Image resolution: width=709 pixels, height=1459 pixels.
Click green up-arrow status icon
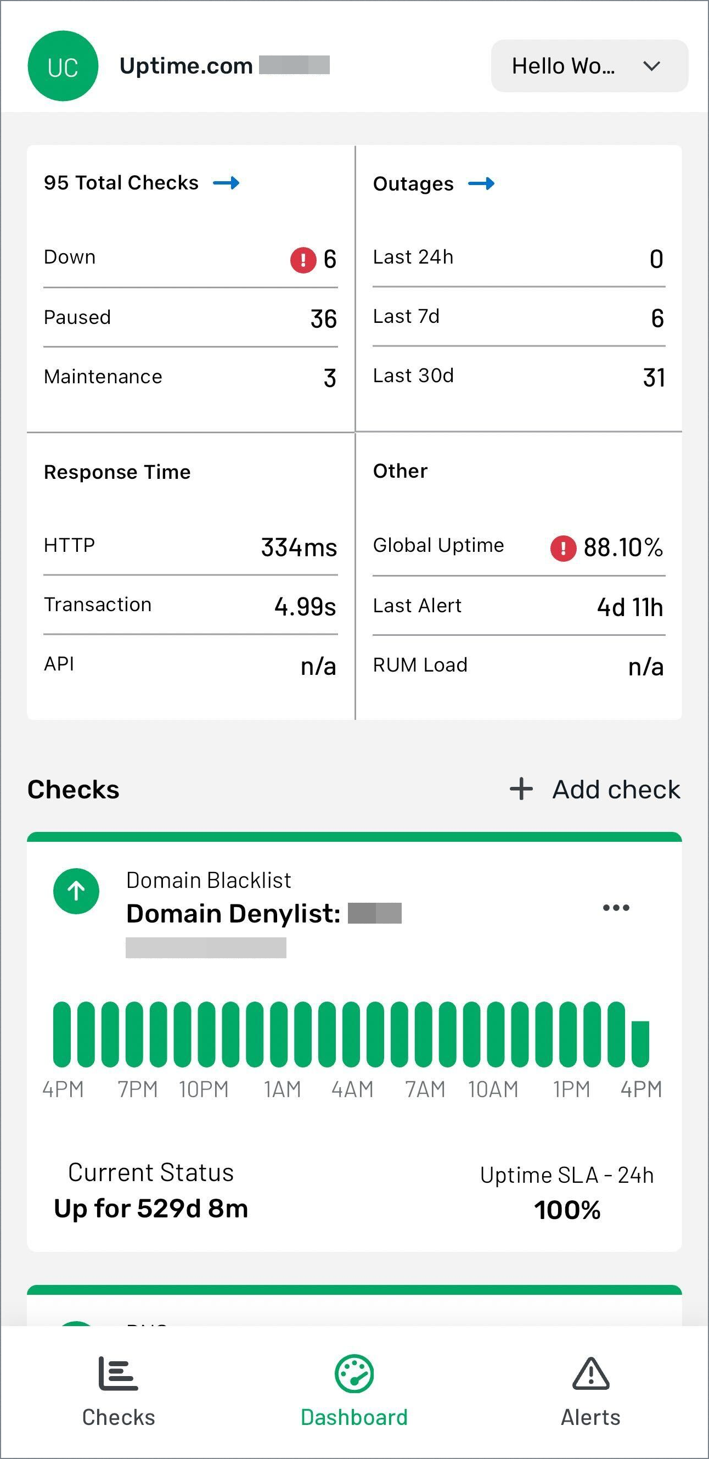pos(76,891)
